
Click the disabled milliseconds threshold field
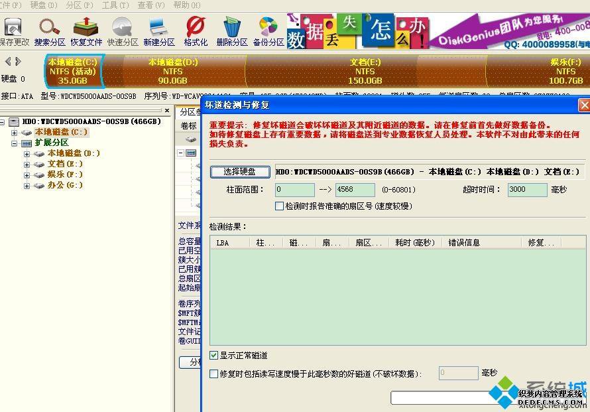[x=459, y=373]
